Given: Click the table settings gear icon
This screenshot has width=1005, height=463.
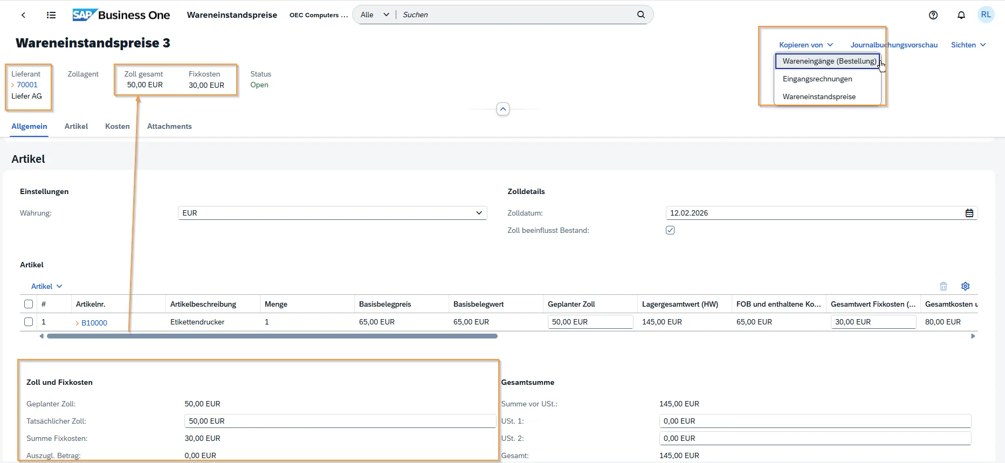Looking at the screenshot, I should click(x=965, y=286).
